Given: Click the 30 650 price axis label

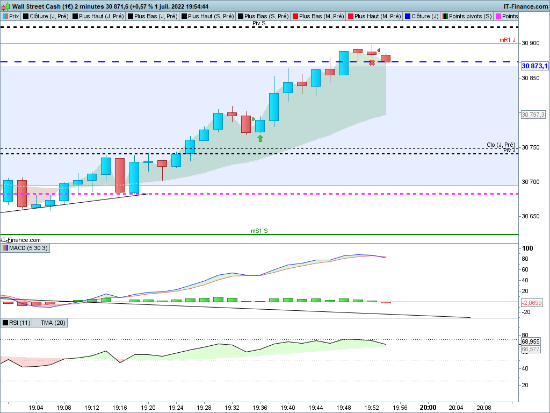Looking at the screenshot, I should 531,216.
